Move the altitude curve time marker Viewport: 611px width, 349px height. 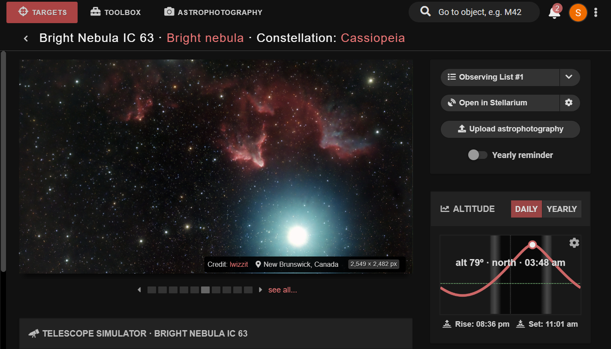pos(533,245)
